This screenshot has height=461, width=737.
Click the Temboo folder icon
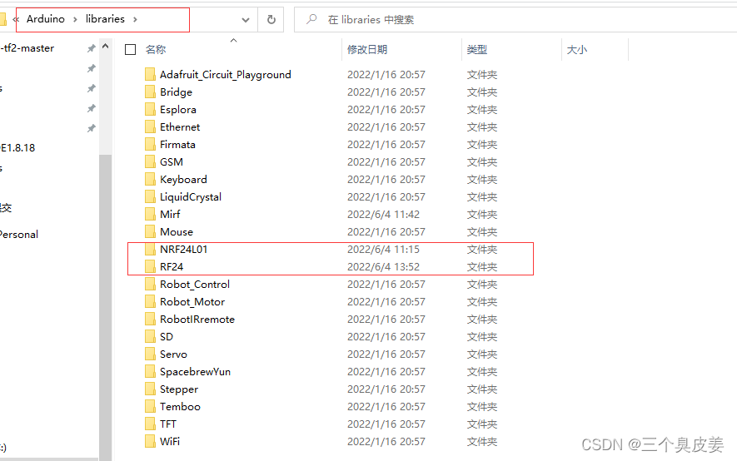(x=151, y=406)
